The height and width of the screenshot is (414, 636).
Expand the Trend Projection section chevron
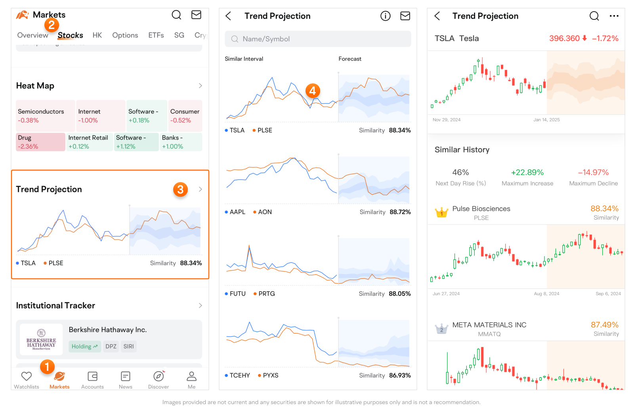click(200, 190)
